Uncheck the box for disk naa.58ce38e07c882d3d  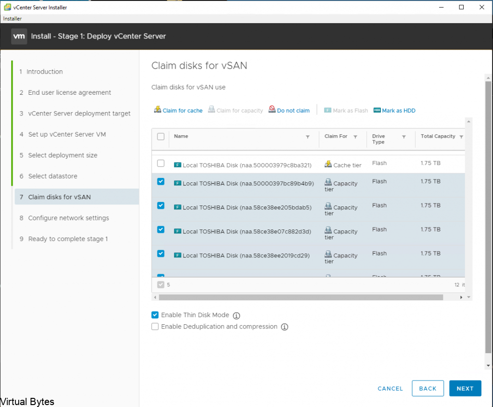pyautogui.click(x=161, y=229)
